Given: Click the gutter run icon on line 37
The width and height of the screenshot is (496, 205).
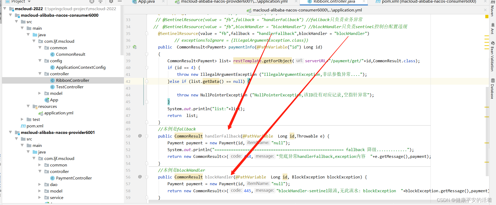Looking at the screenshot, I should pyautogui.click(x=135, y=47).
